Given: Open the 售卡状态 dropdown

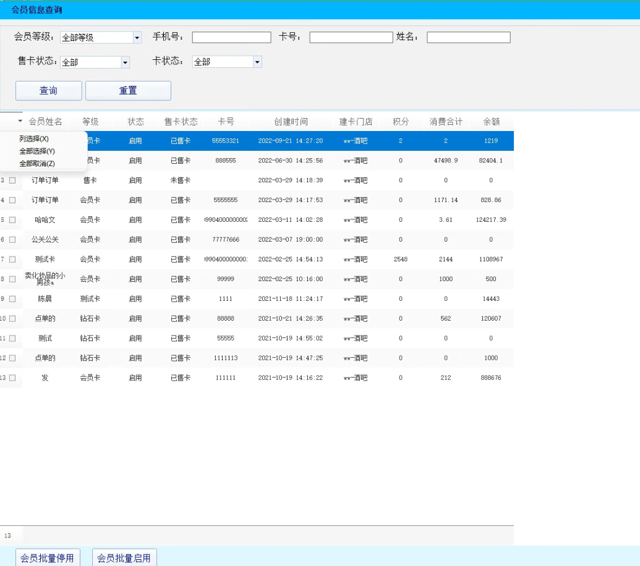Looking at the screenshot, I should [126, 62].
